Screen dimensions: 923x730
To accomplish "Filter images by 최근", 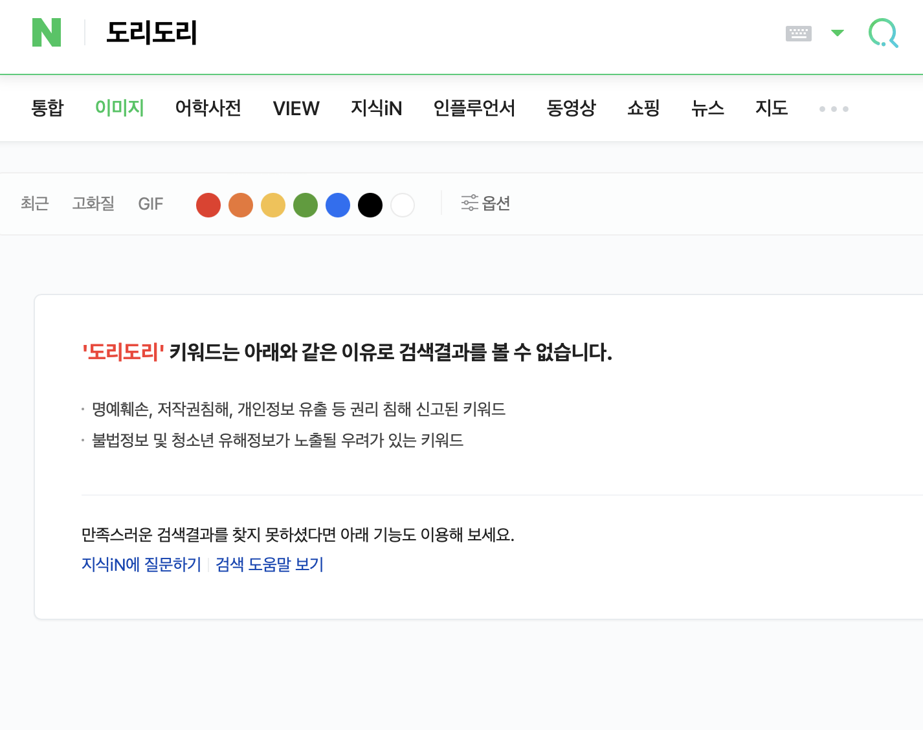I will click(x=35, y=204).
